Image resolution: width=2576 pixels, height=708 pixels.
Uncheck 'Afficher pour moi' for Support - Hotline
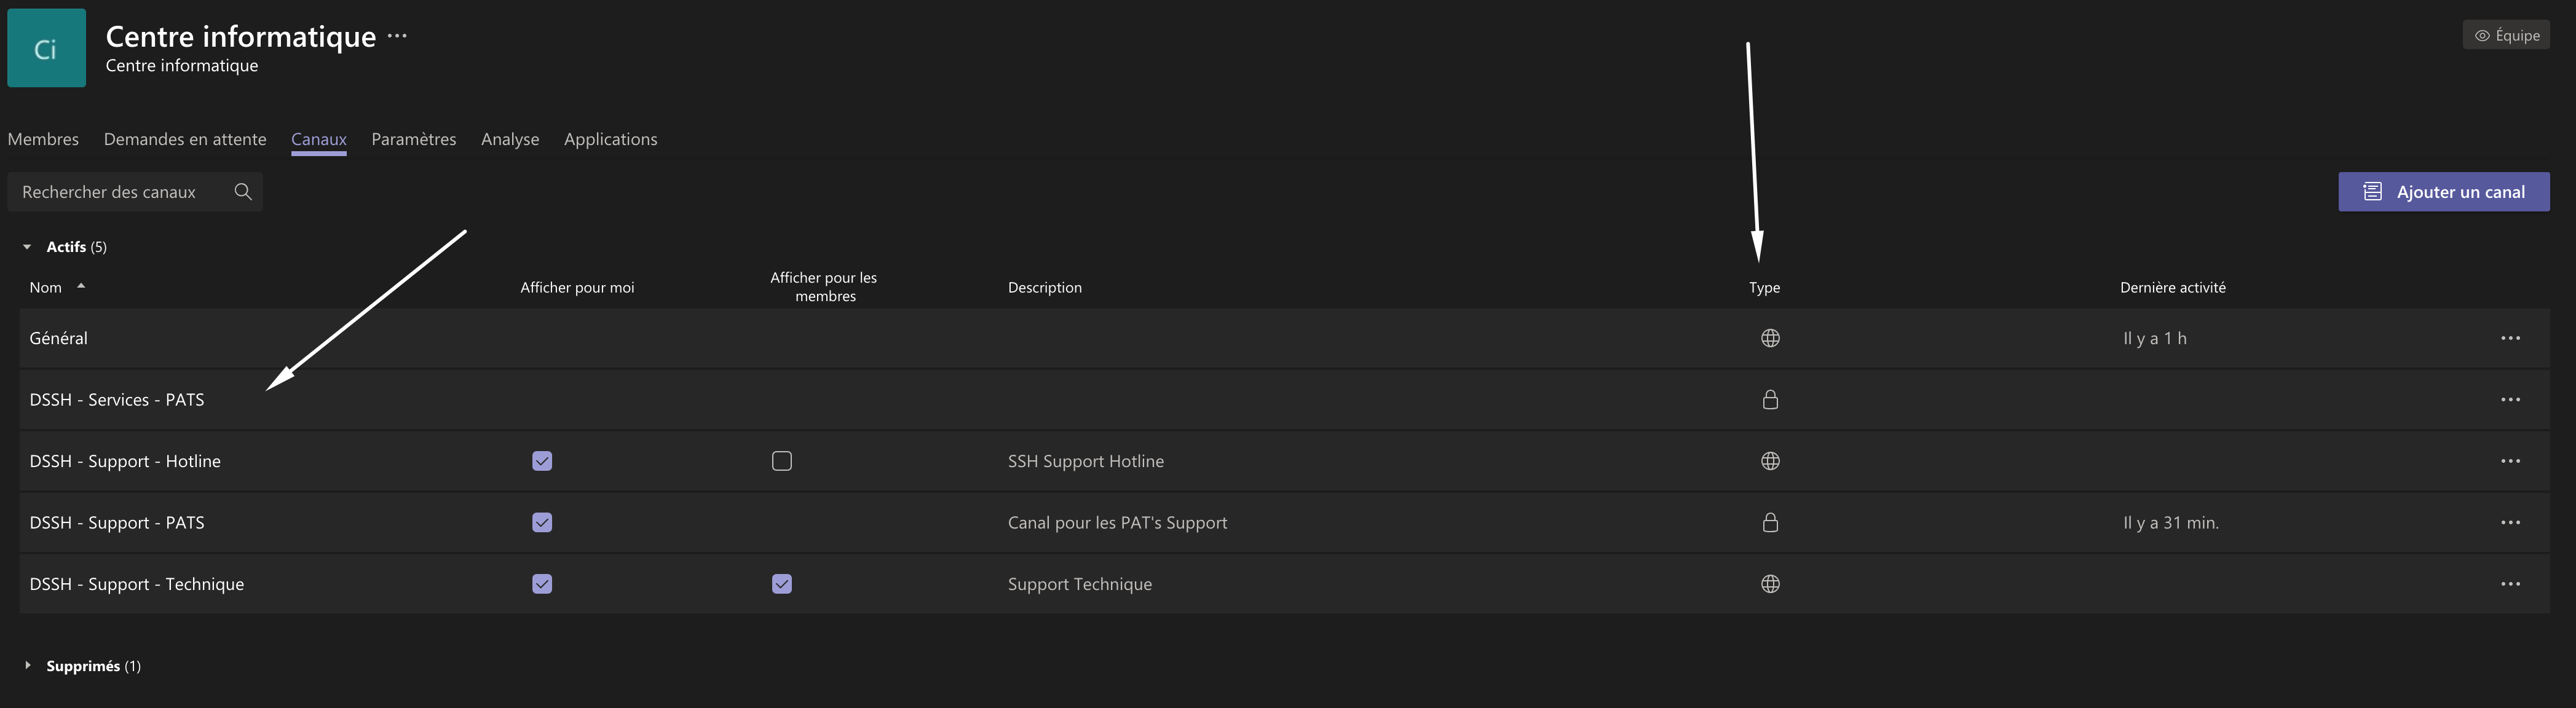(542, 461)
